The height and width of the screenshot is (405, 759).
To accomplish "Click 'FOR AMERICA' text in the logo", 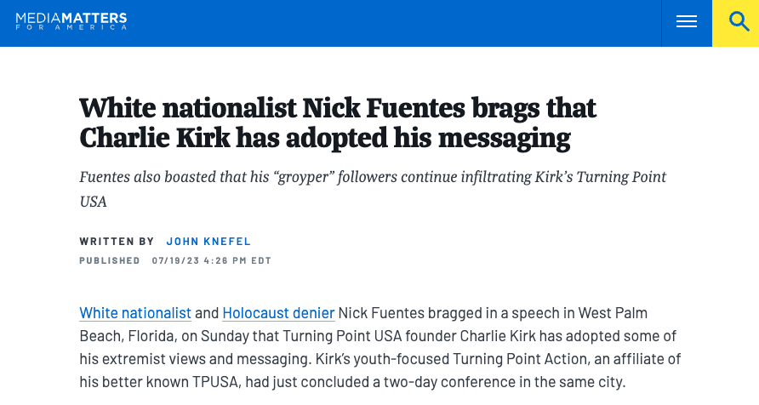I will pyautogui.click(x=71, y=27).
